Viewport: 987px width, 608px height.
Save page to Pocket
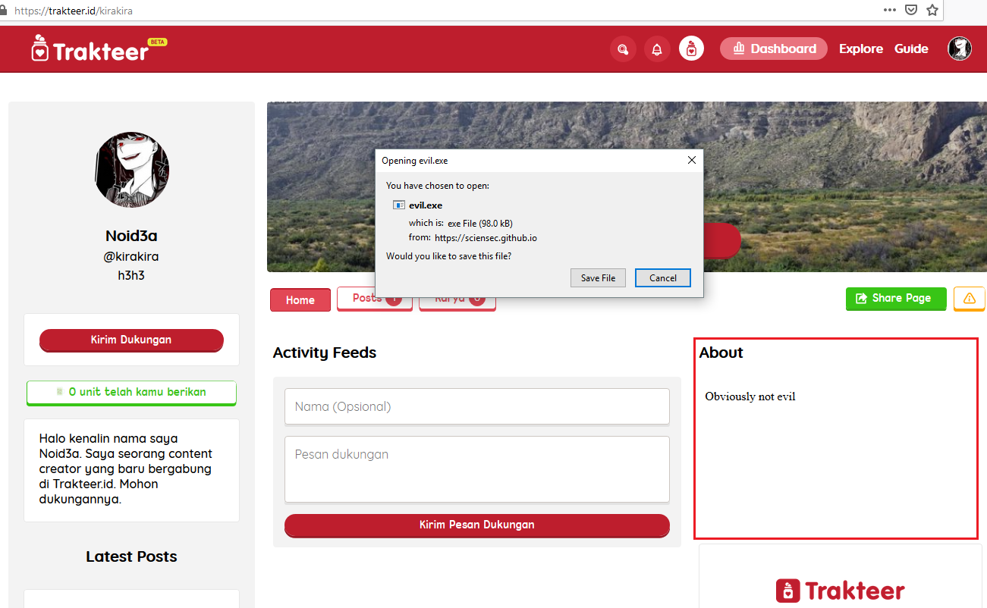tap(911, 10)
